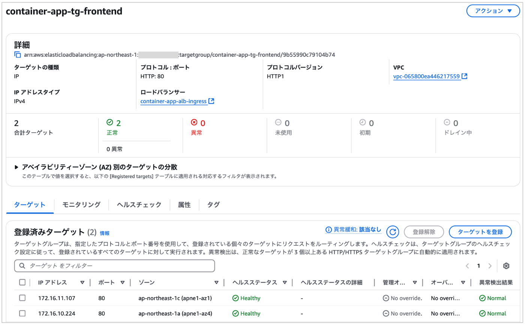Click Healthy check icon for 172.16.10.224
525x325 pixels.
coord(235,313)
